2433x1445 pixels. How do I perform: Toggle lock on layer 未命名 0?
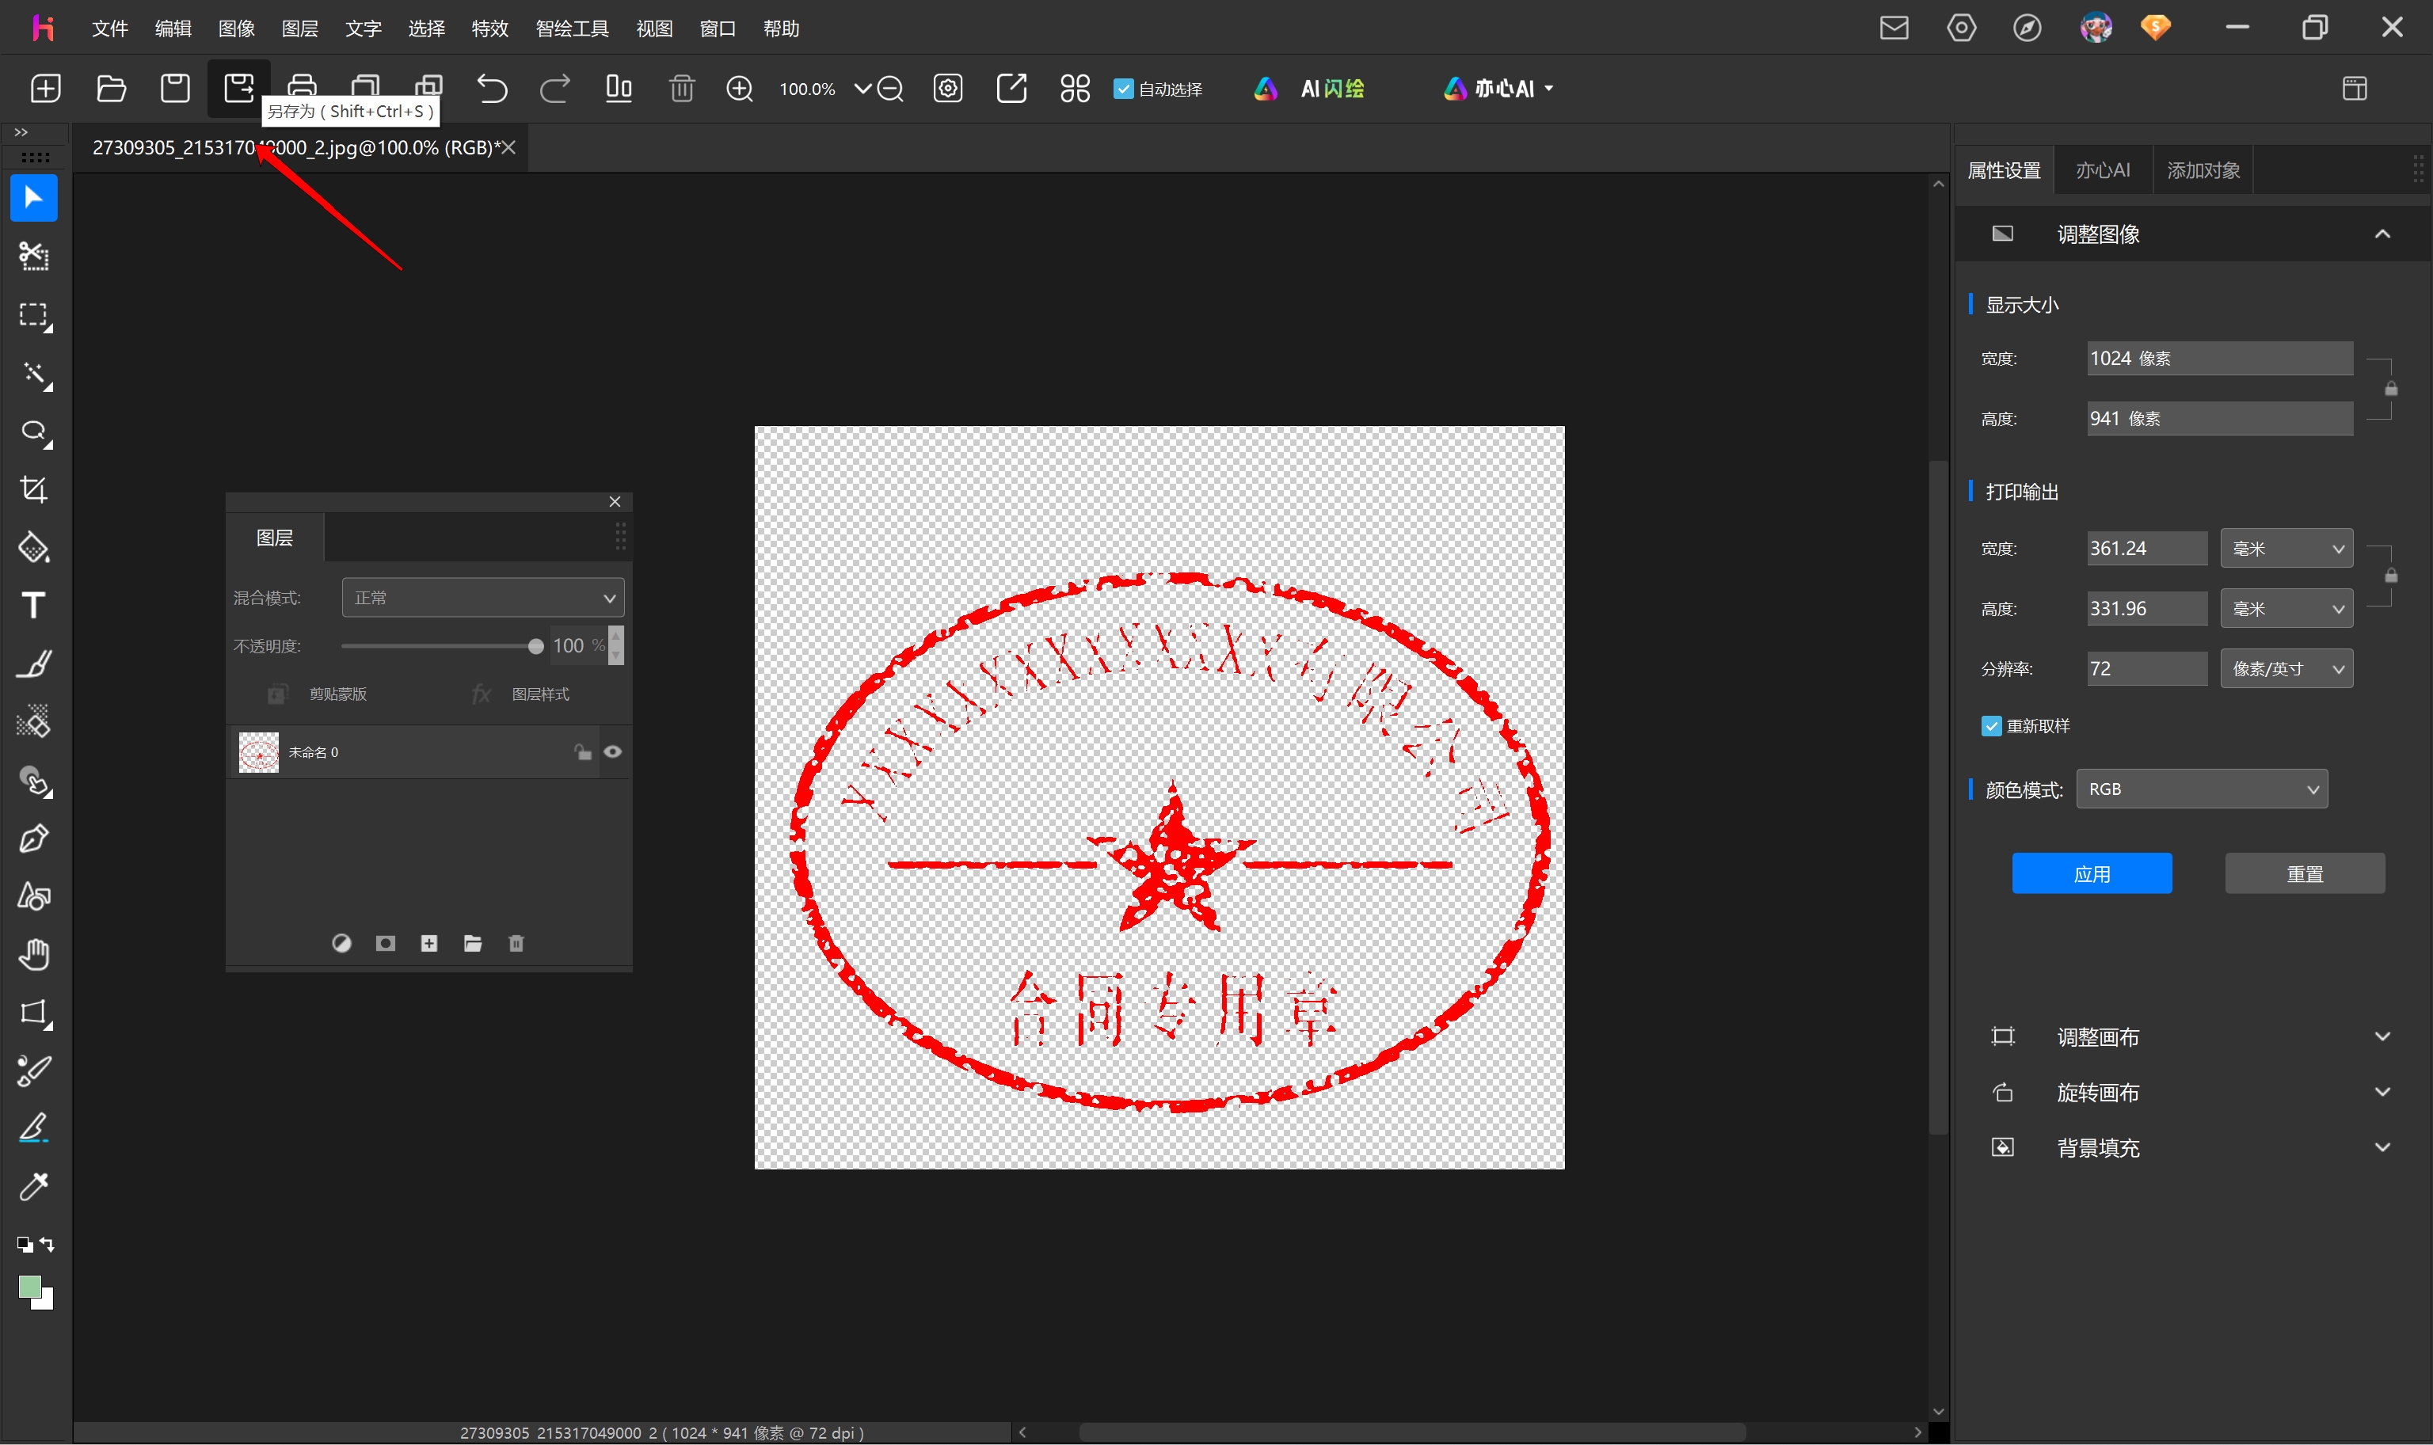click(x=582, y=751)
